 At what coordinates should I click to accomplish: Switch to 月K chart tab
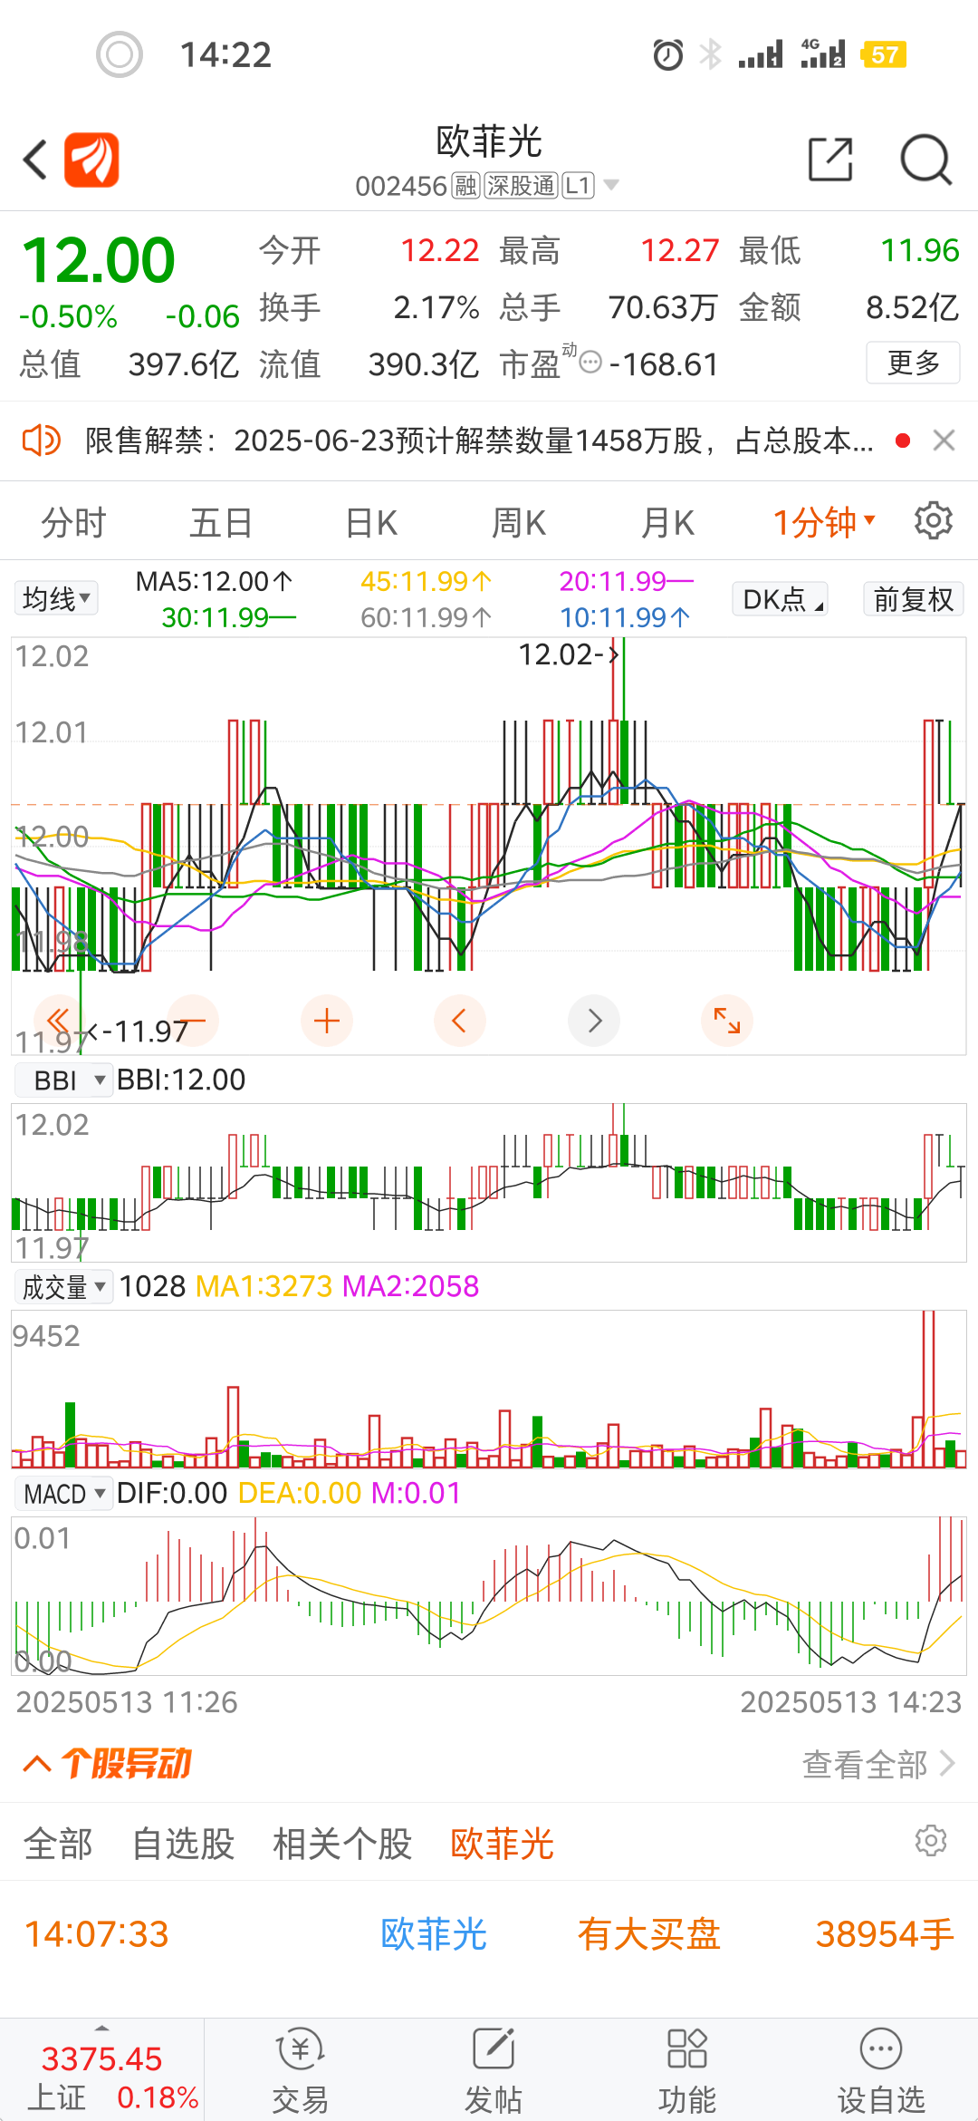point(667,523)
